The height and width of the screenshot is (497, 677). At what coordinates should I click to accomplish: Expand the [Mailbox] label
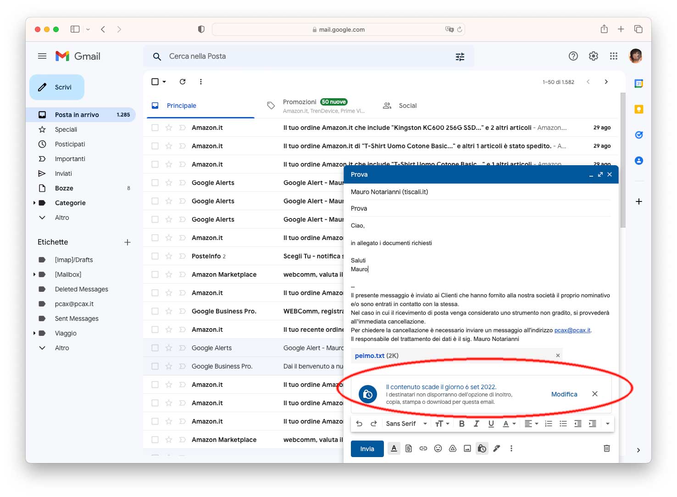[34, 274]
